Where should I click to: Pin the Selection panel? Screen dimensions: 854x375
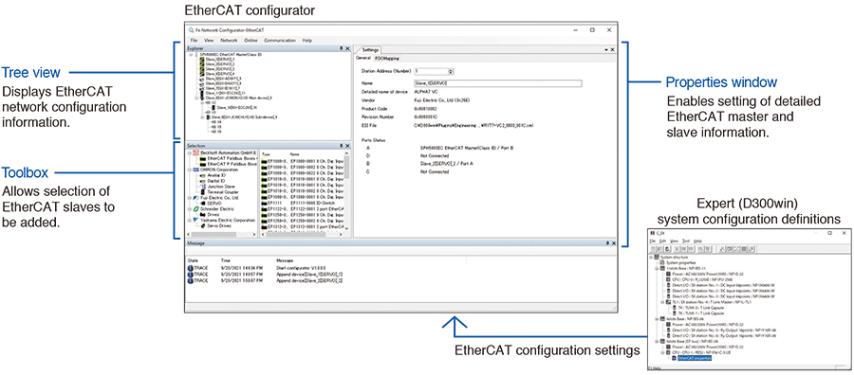pos(341,146)
